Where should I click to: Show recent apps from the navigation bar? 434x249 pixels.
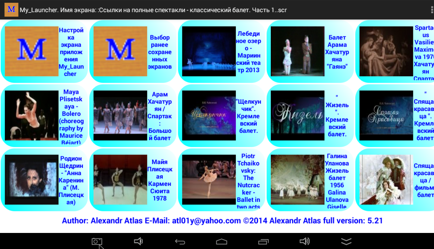tap(263, 242)
